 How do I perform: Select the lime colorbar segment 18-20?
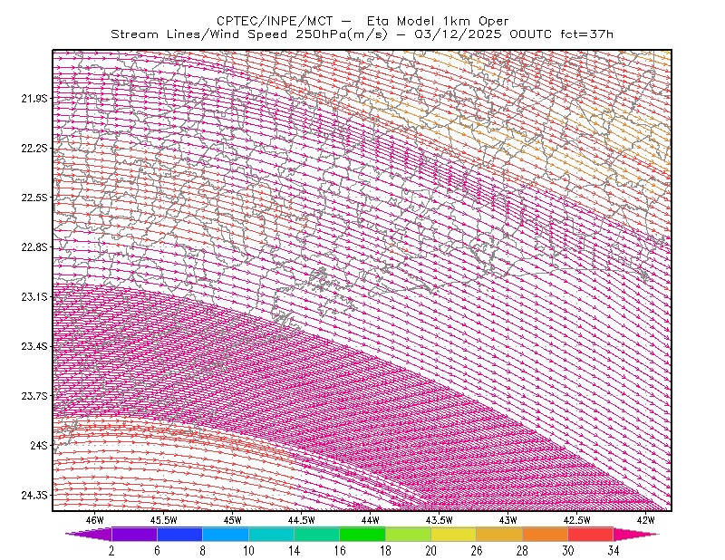(x=408, y=534)
